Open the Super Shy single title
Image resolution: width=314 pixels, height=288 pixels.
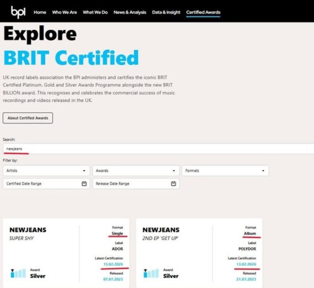21,238
